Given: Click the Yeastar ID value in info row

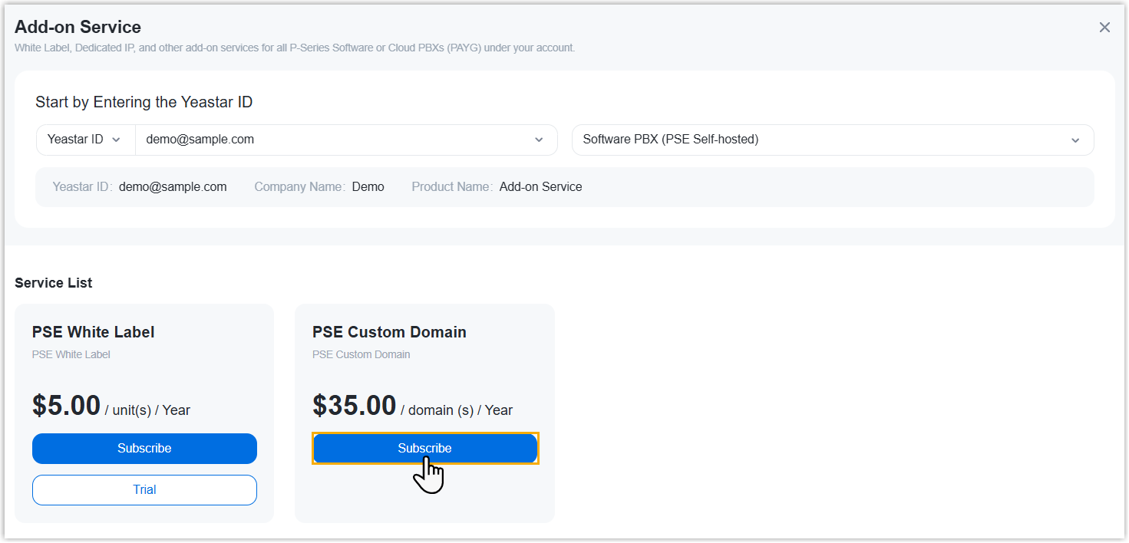Looking at the screenshot, I should tap(173, 186).
